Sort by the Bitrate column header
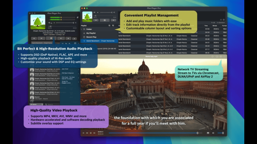257x144 pixels. [215, 26]
